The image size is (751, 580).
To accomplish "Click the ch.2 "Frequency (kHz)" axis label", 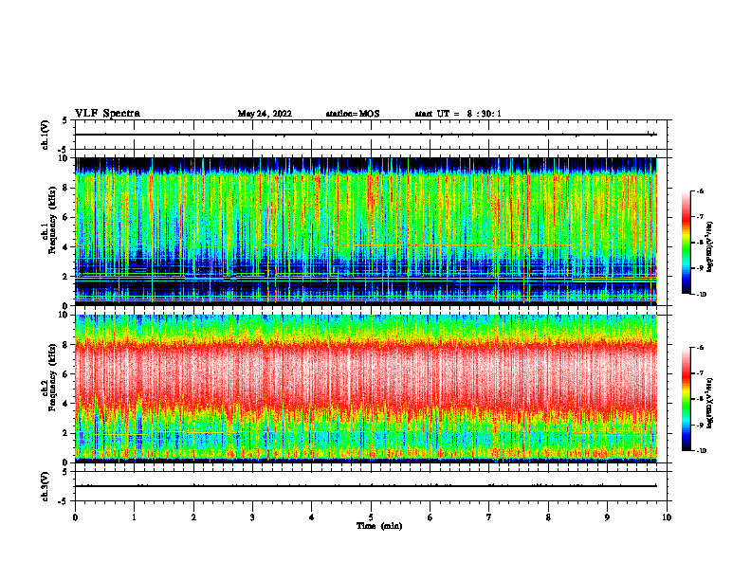I will 53,377.
